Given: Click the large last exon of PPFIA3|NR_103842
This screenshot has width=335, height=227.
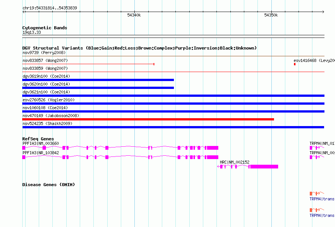Looking at the screenshot, I should [x=212, y=157].
